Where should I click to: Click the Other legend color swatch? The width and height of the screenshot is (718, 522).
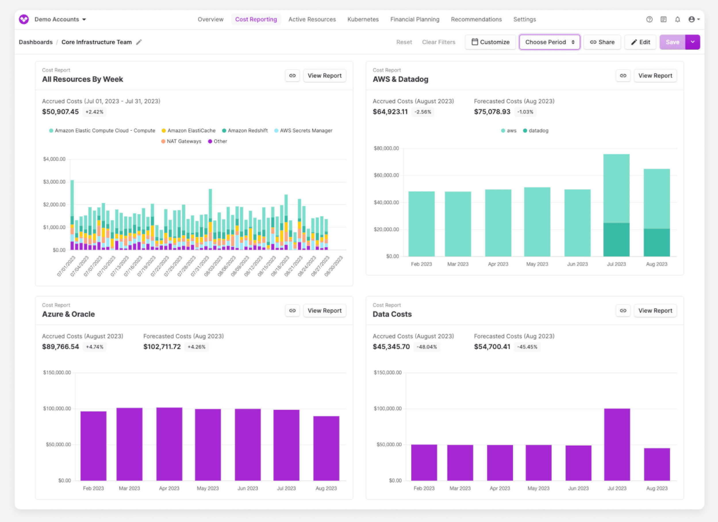click(210, 141)
